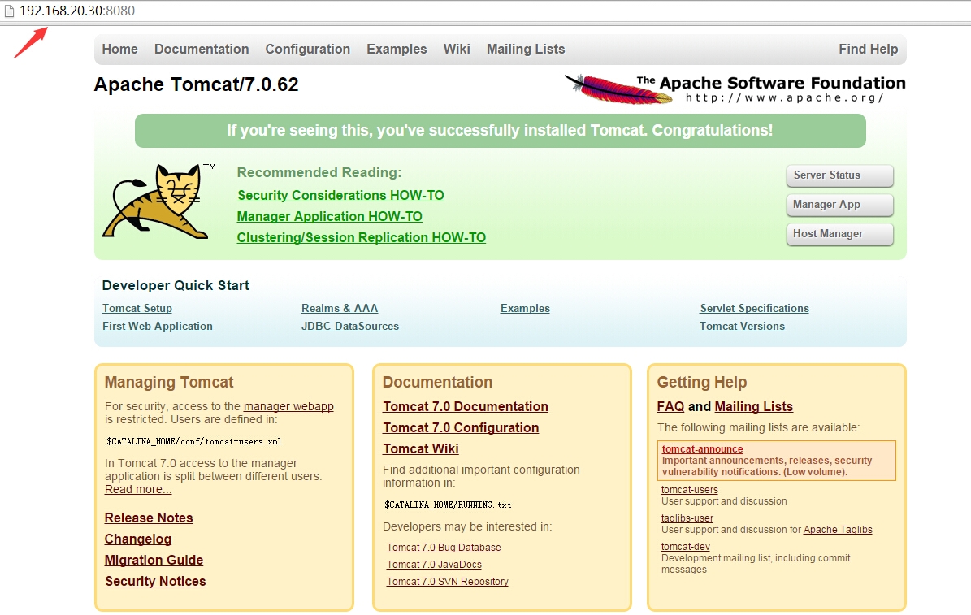Image resolution: width=971 pixels, height=615 pixels.
Task: Click the Managing Tomcat heading
Action: 169,382
